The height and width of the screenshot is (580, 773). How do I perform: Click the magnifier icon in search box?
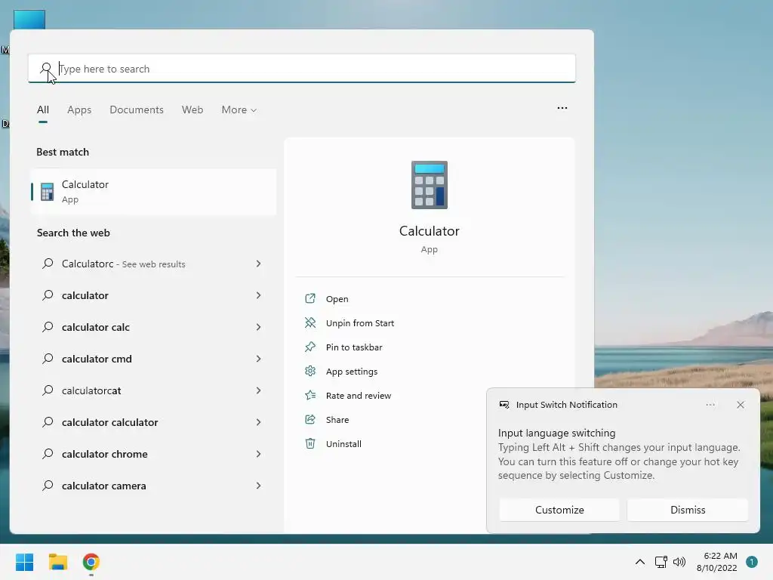point(46,69)
